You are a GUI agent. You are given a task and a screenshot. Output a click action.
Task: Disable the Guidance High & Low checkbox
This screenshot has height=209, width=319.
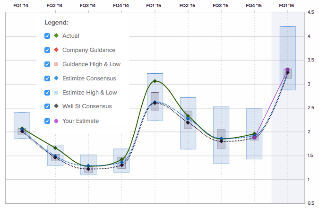47,64
